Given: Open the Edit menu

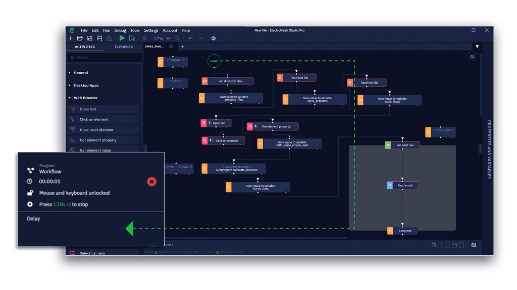Looking at the screenshot, I should 95,30.
